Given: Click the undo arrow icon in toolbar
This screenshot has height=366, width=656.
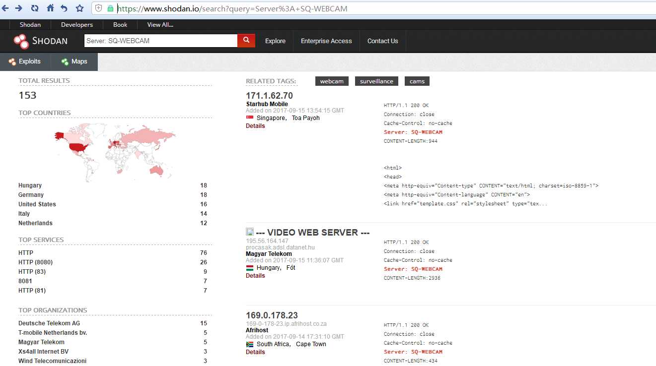Looking at the screenshot, I should pyautogui.click(x=64, y=8).
